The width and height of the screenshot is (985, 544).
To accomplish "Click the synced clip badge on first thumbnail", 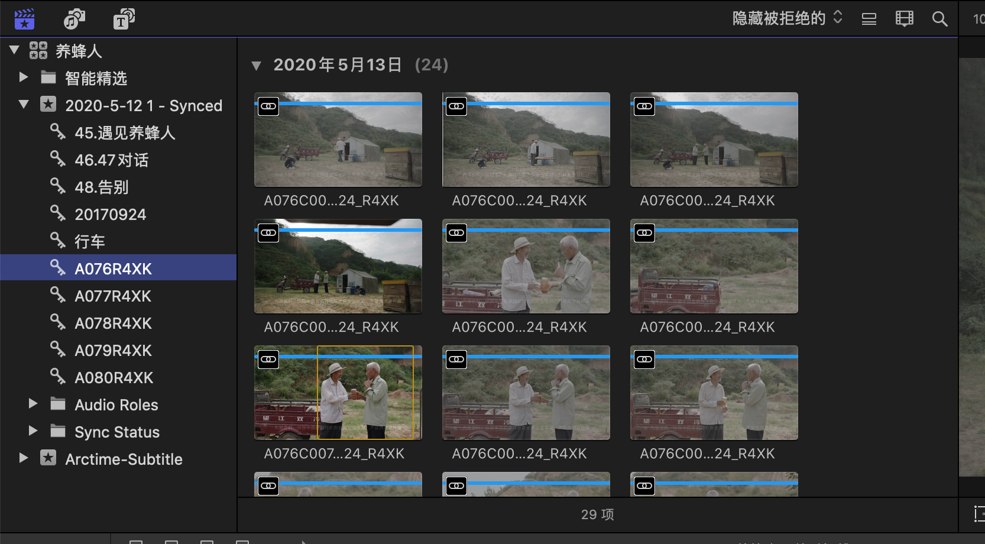I will coord(268,106).
